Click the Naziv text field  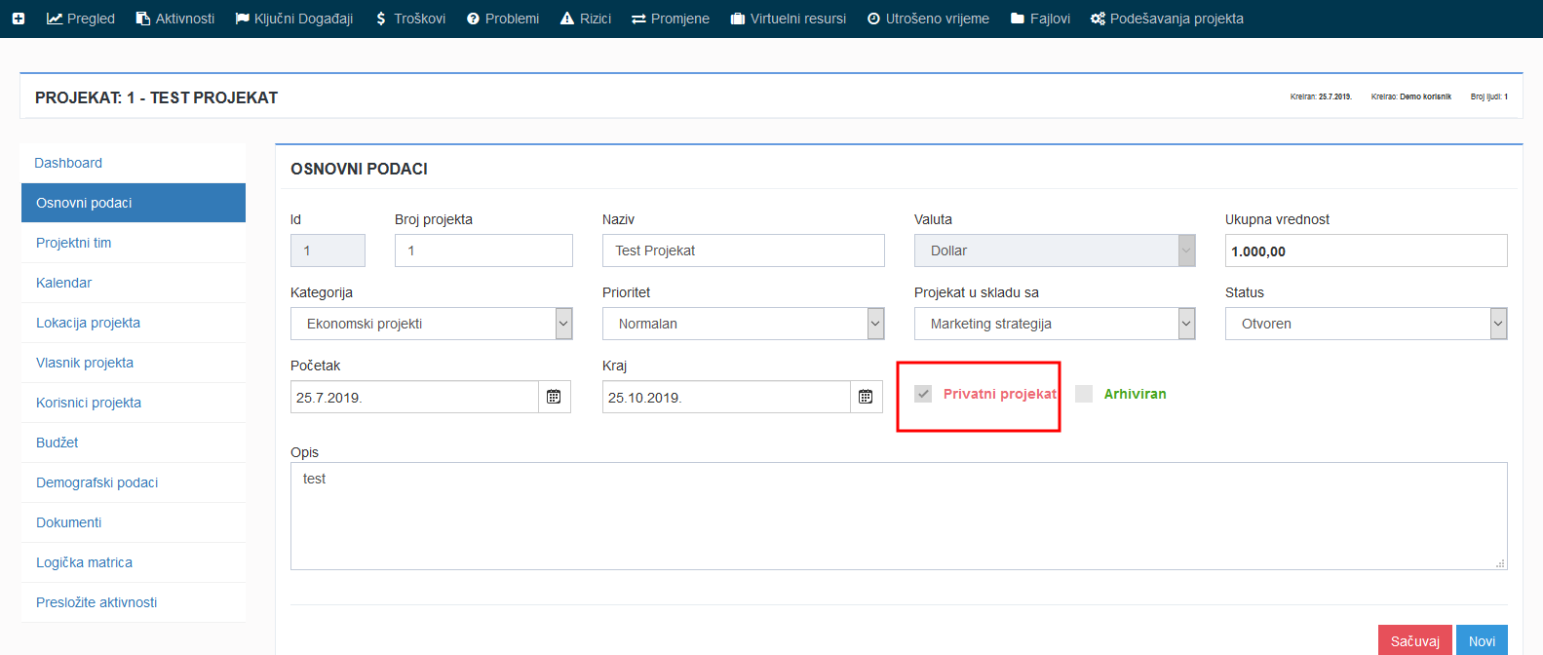point(743,250)
